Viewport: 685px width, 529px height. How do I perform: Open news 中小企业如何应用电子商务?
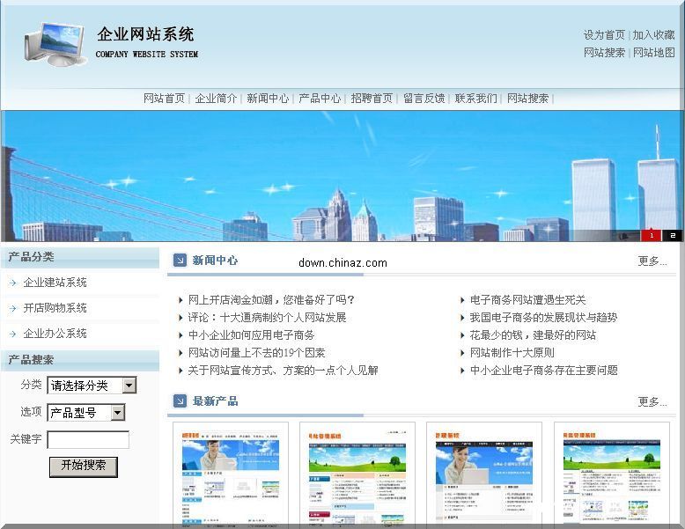click(251, 335)
